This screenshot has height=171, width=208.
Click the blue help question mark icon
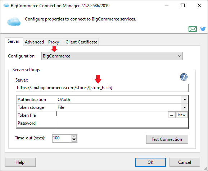pyautogui.click(x=184, y=77)
